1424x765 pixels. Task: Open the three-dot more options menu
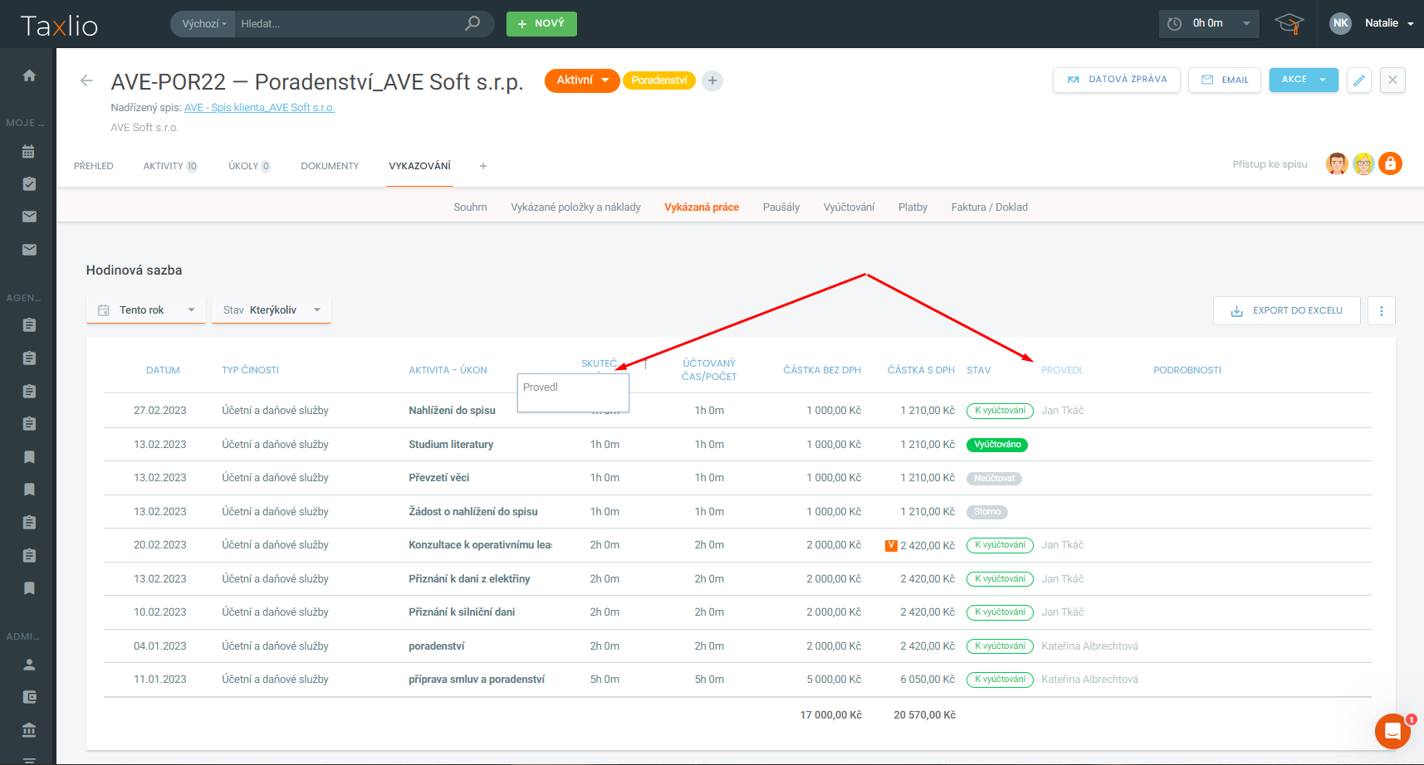point(1382,311)
